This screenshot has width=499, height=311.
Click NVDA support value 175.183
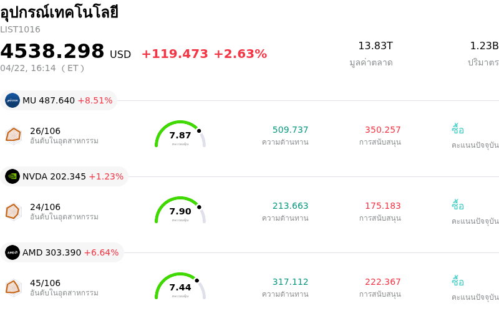[382, 206]
